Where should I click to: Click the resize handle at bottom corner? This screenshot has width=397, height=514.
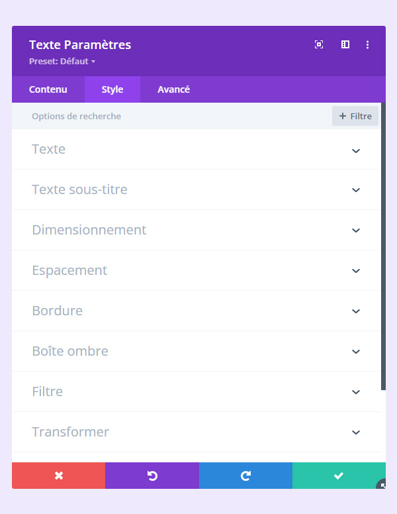pyautogui.click(x=382, y=486)
